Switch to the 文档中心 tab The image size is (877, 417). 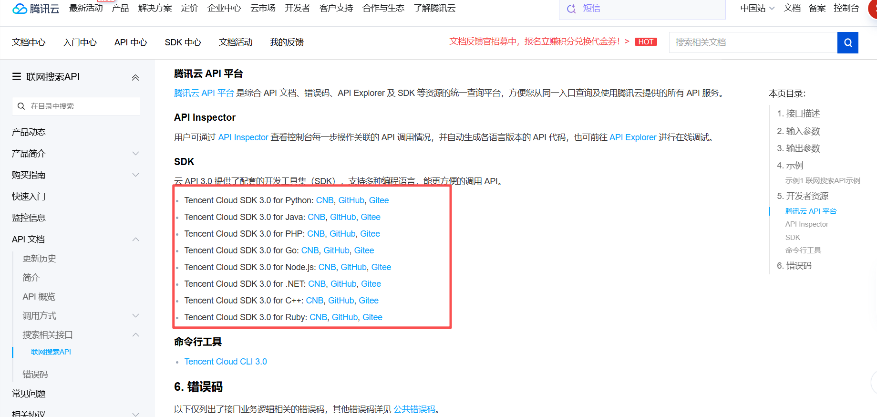(29, 42)
